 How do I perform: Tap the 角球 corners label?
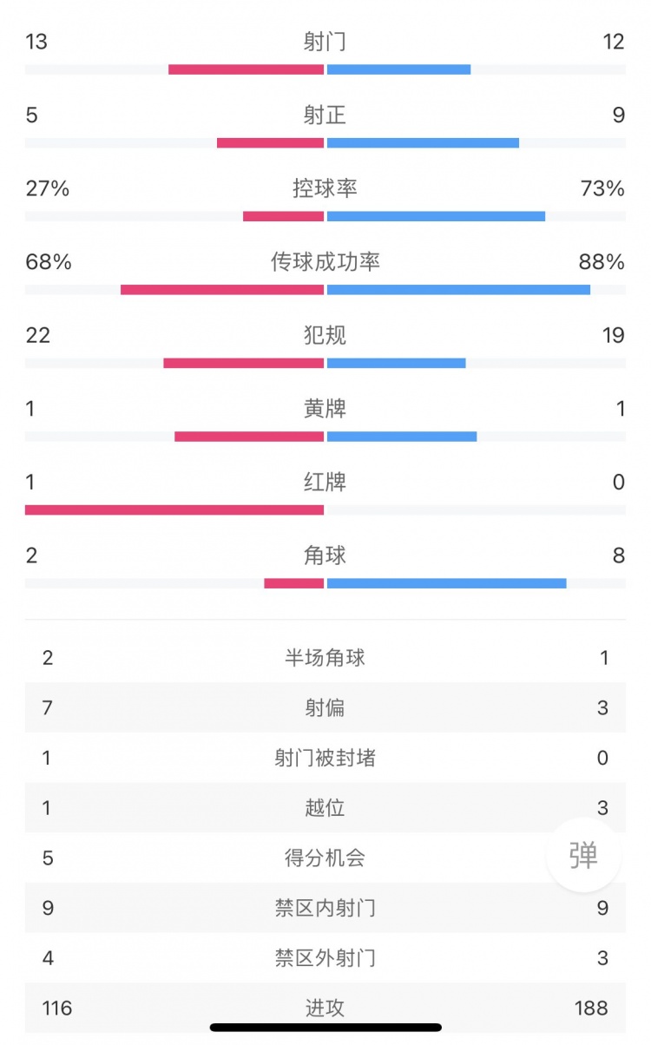325,555
